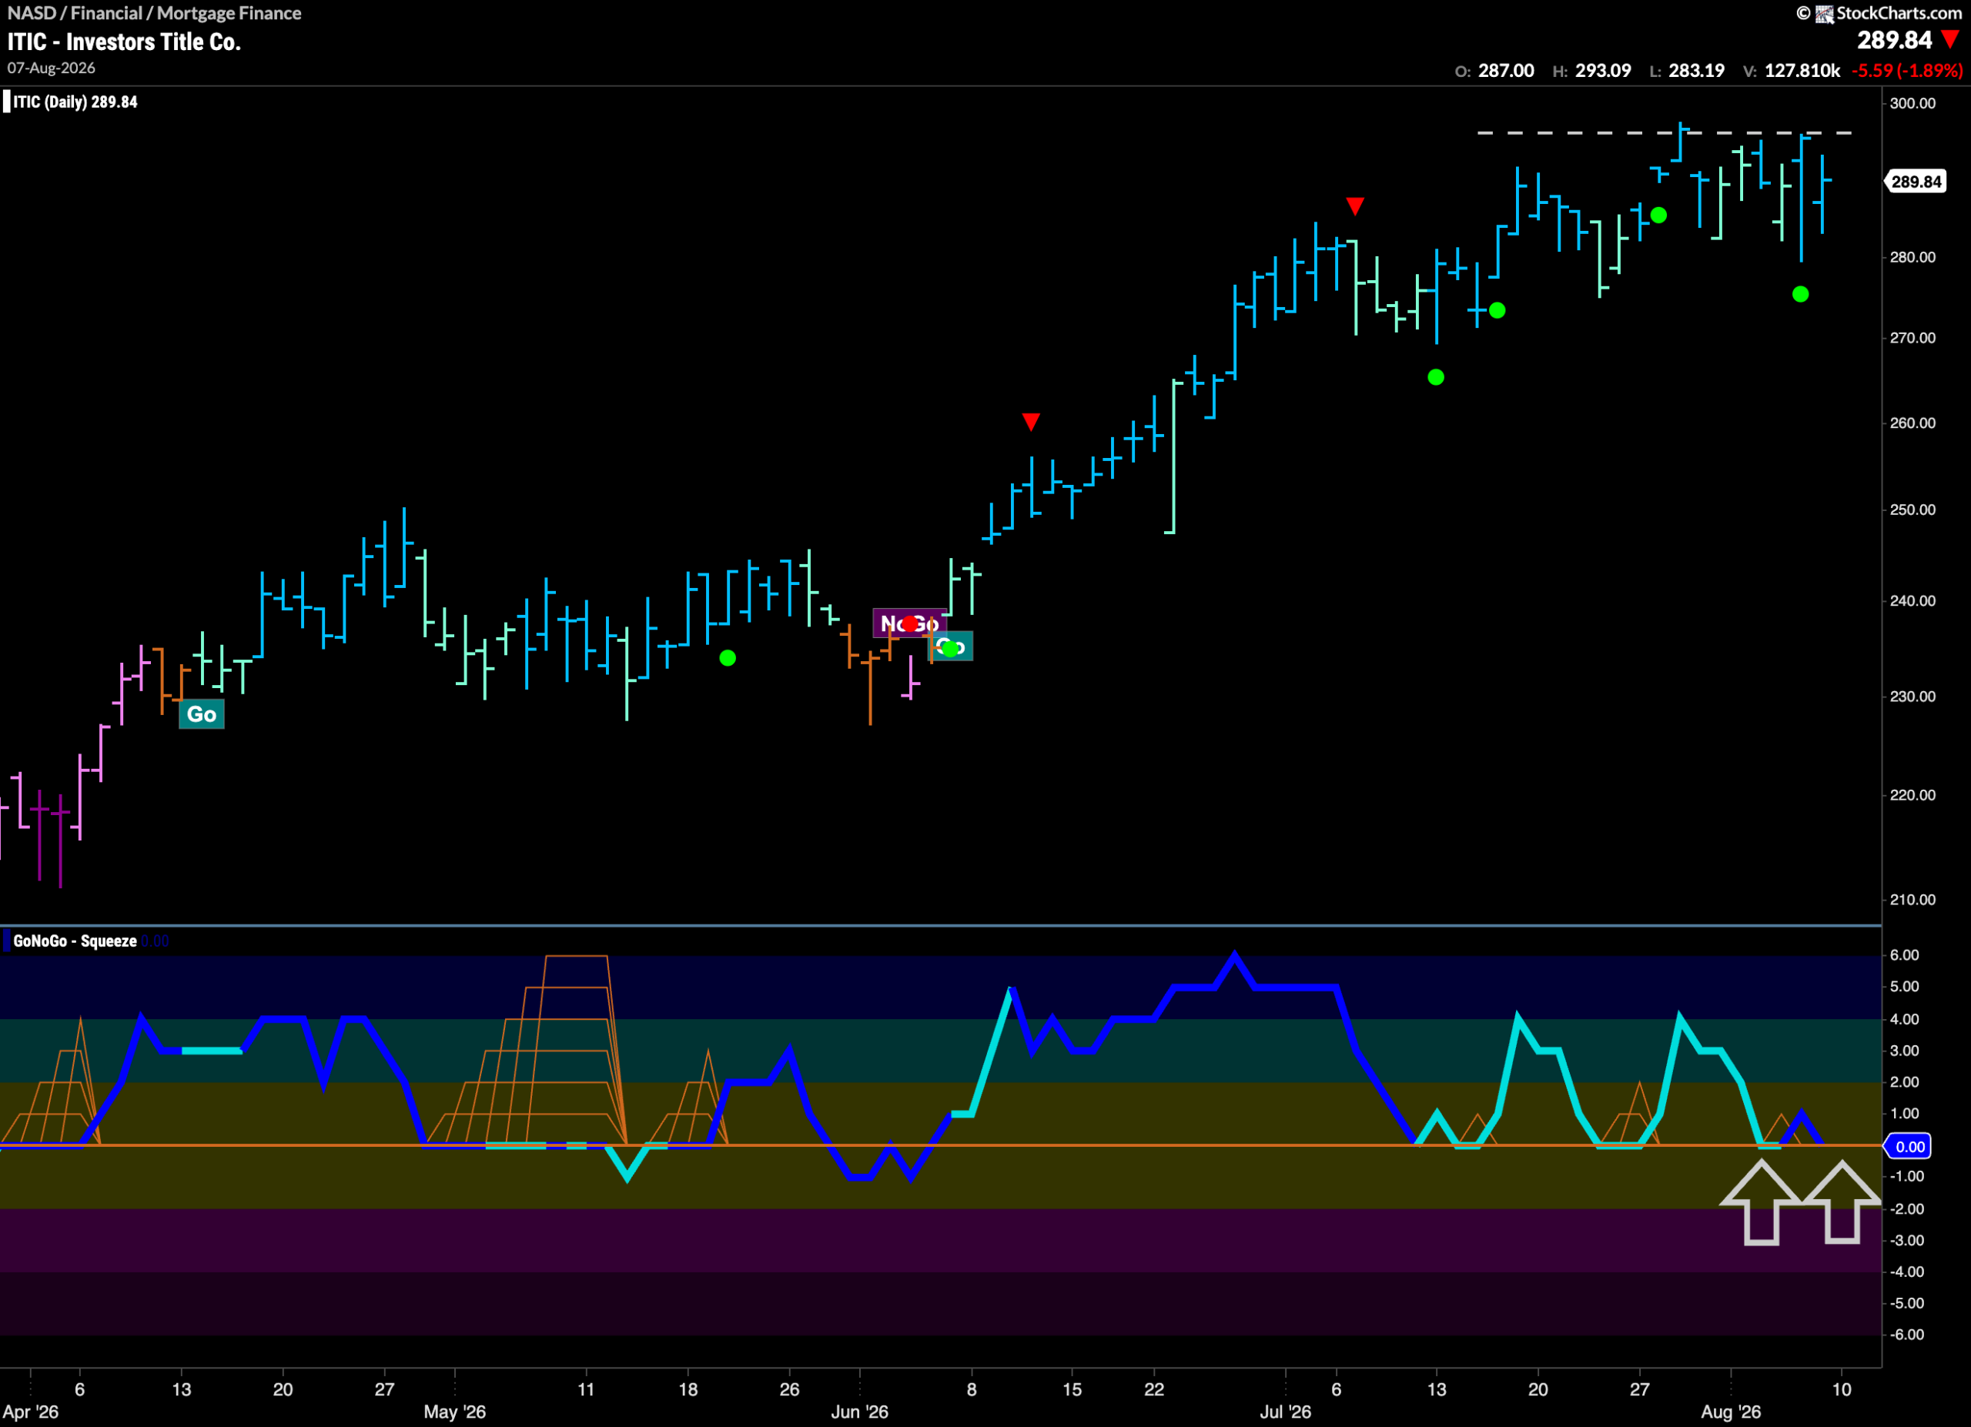Click the Jul '26 date axis label
The image size is (1971, 1427).
1285,1412
